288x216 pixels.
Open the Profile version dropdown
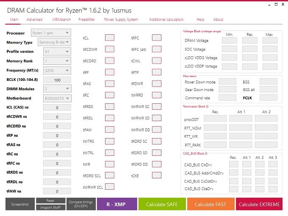pyautogui.click(x=57, y=52)
